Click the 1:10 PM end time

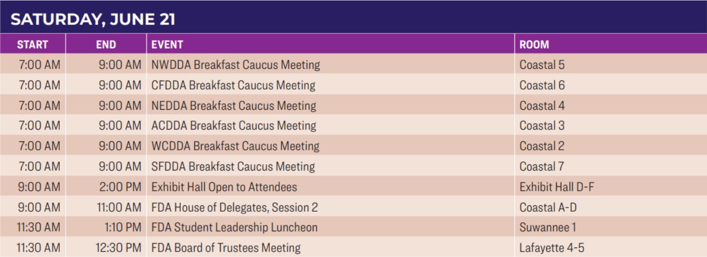point(123,228)
